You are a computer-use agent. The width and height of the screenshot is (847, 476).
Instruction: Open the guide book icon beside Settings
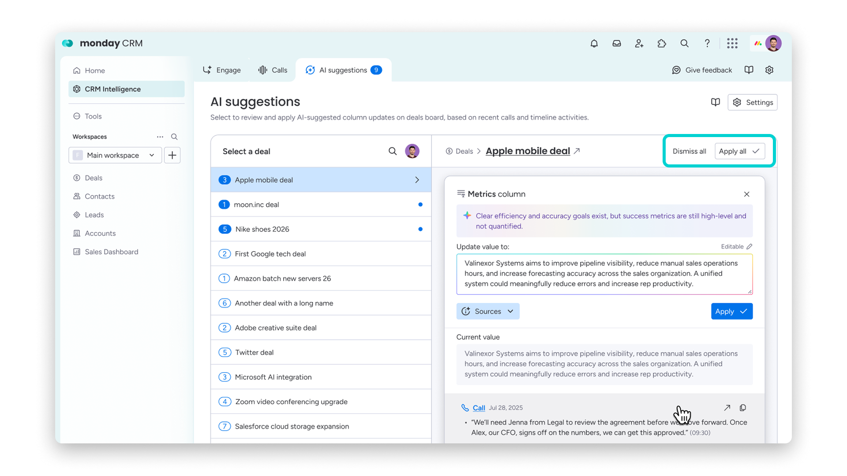point(716,102)
